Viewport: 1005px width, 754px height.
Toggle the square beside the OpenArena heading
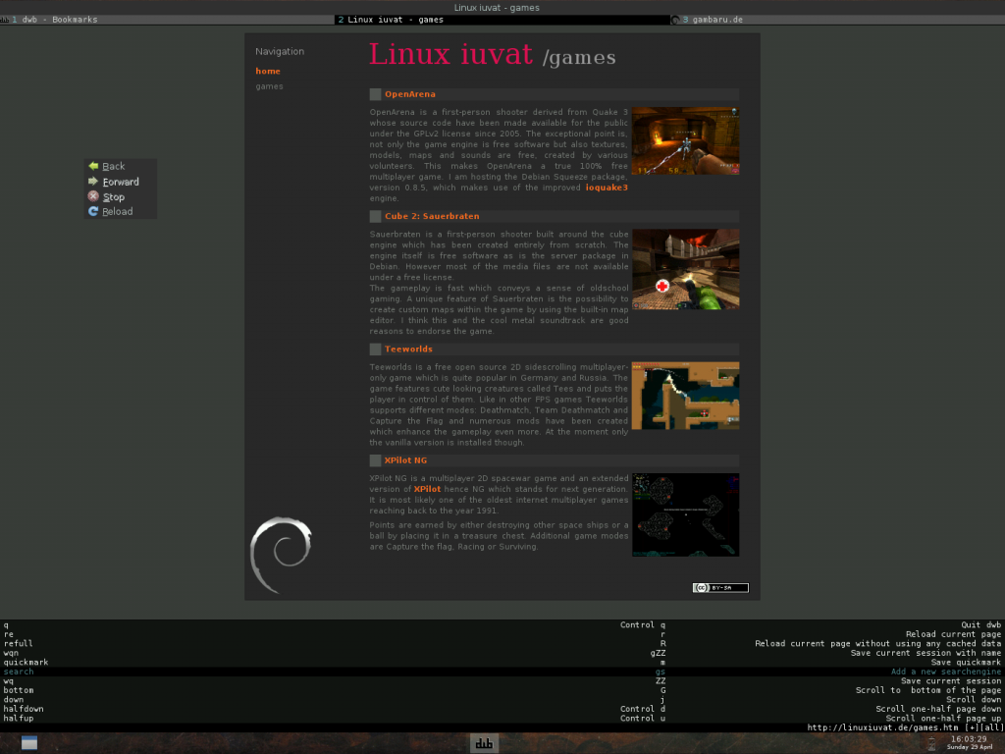point(375,94)
